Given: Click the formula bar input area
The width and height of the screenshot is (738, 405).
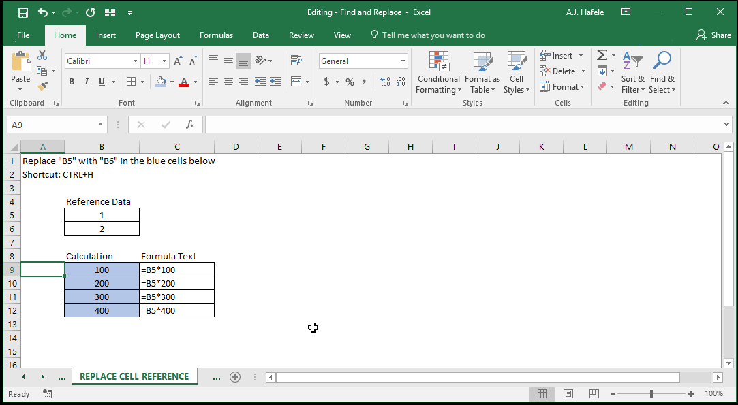Looking at the screenshot, I should click(464, 125).
